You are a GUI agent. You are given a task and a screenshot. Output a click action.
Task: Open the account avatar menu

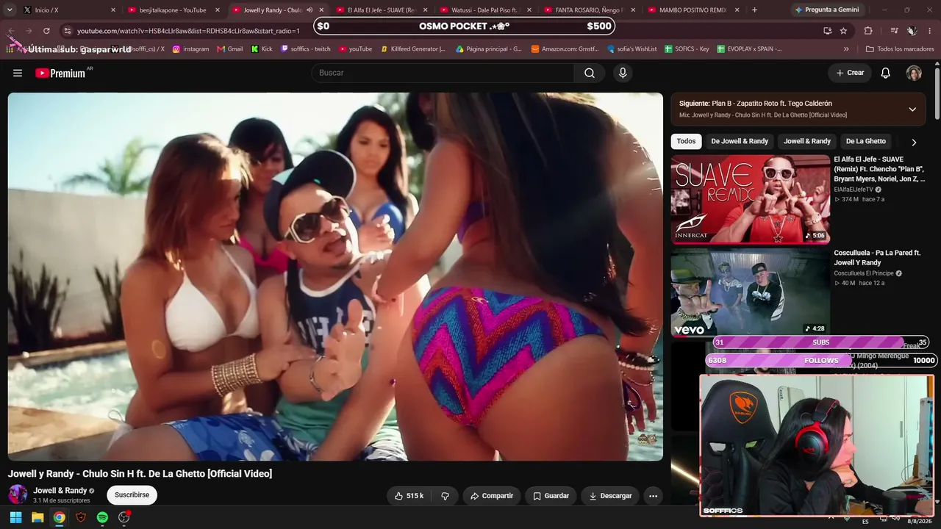pyautogui.click(x=914, y=73)
